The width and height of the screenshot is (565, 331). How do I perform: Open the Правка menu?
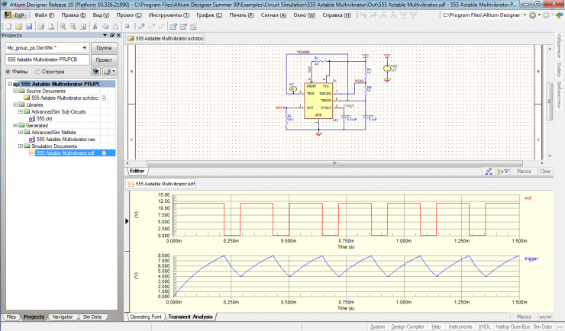click(73, 15)
